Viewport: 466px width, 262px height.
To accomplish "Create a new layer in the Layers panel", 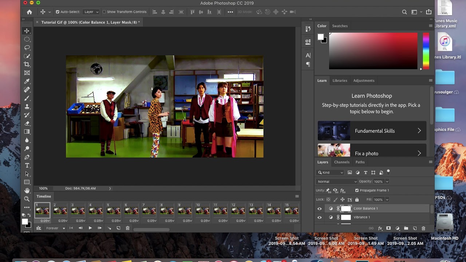I will pos(415,229).
